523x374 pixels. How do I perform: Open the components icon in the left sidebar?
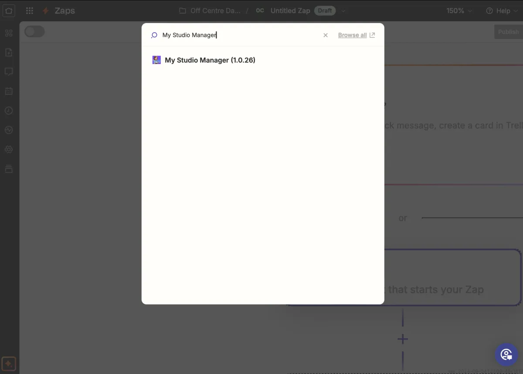(x=9, y=33)
